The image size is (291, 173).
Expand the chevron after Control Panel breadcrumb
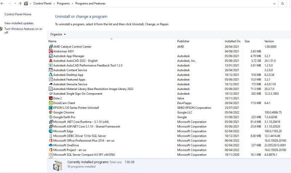pyautogui.click(x=54, y=4)
